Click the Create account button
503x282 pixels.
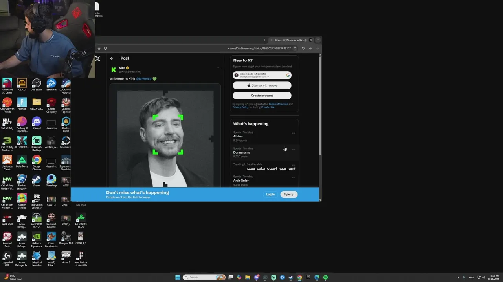(262, 96)
